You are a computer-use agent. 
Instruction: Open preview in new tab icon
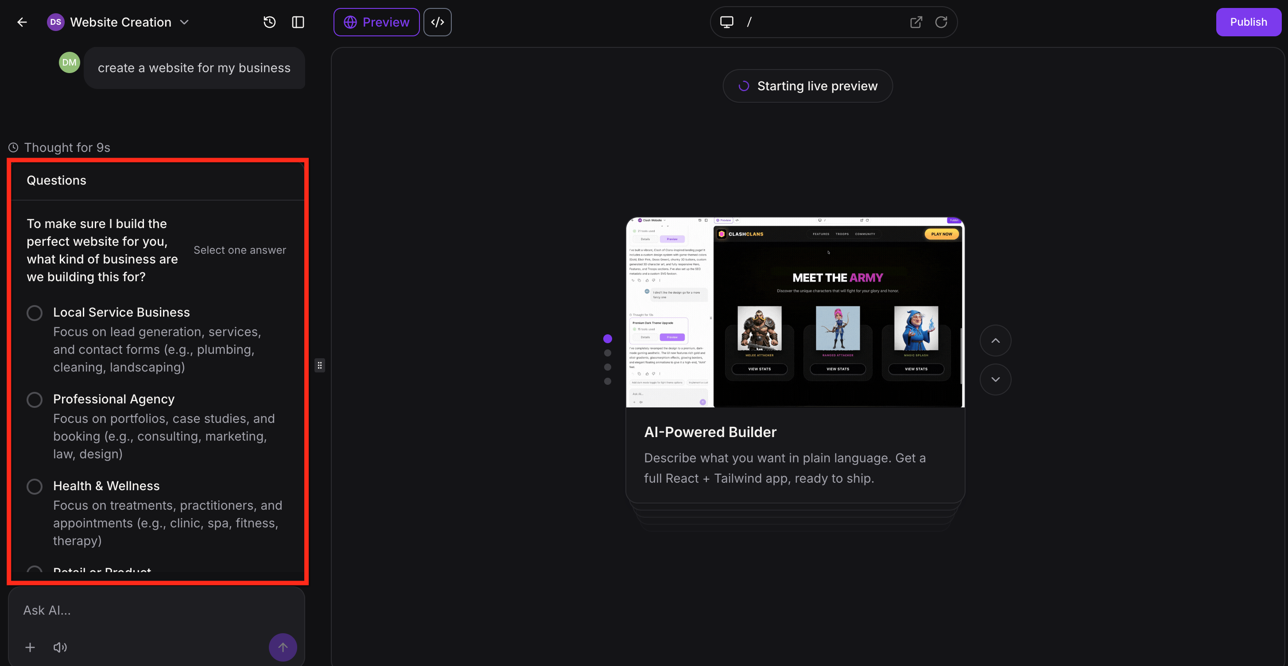[916, 22]
